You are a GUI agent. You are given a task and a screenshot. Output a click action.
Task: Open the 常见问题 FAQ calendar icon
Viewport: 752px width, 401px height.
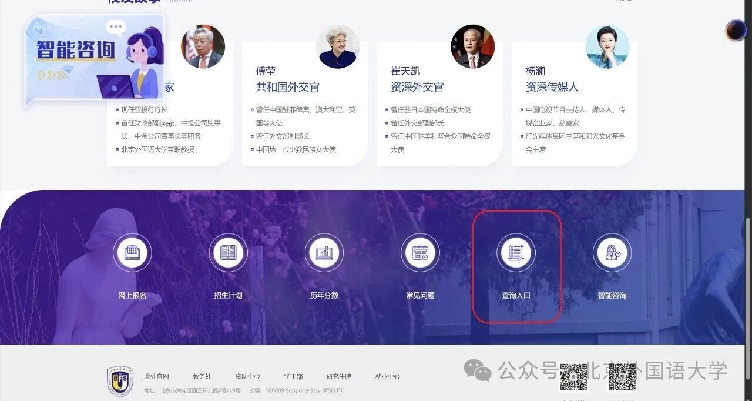420,253
